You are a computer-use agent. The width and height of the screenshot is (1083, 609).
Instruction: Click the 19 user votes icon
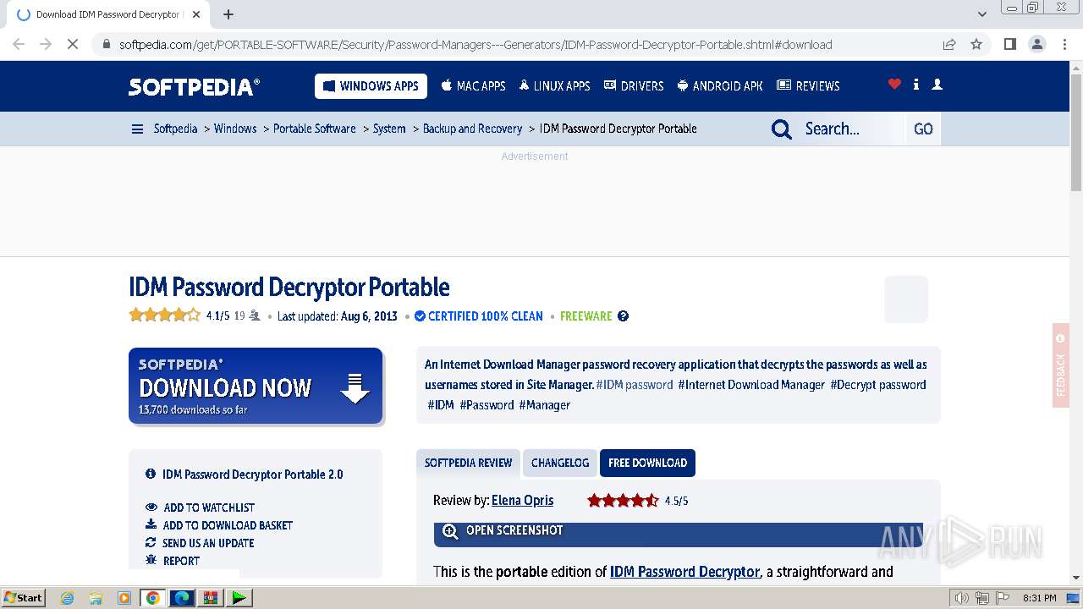click(255, 315)
